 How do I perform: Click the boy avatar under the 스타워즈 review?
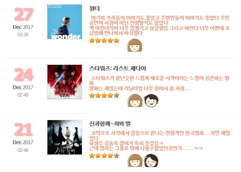point(151,101)
